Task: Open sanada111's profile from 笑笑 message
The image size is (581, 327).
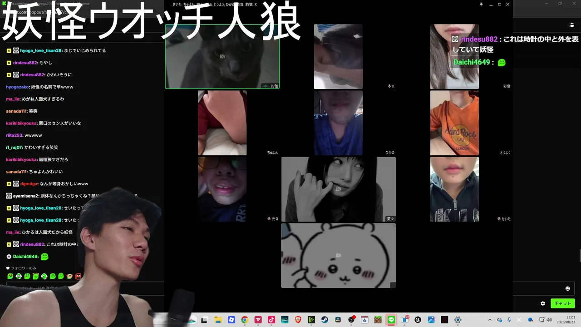Action: click(x=16, y=111)
